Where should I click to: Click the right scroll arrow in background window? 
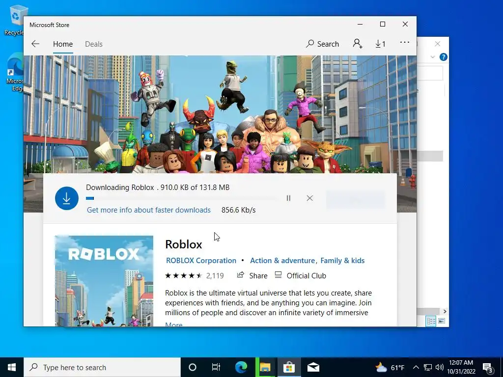coord(445,311)
